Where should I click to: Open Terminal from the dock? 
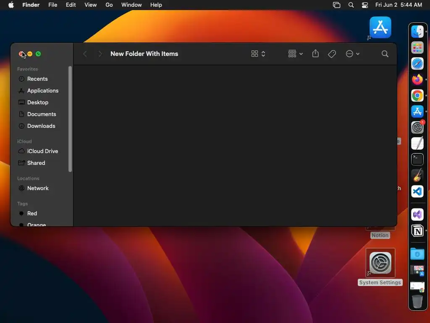417,159
